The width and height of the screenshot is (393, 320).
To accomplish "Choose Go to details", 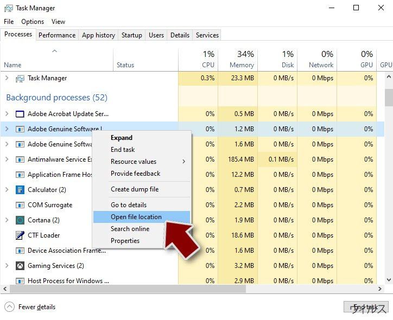I will [x=142, y=205].
